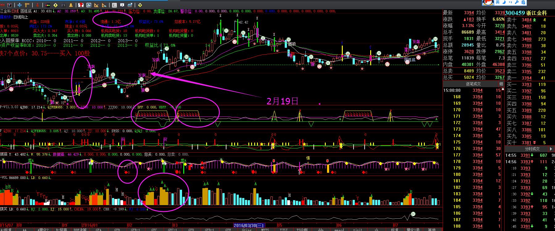Select the 买十 3381 order book row
555x231 pixels.
pos(530,143)
